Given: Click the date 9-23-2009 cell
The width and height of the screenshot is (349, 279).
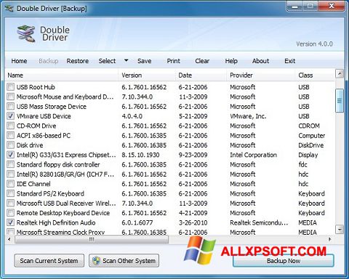Looking at the screenshot, I should point(193,155).
